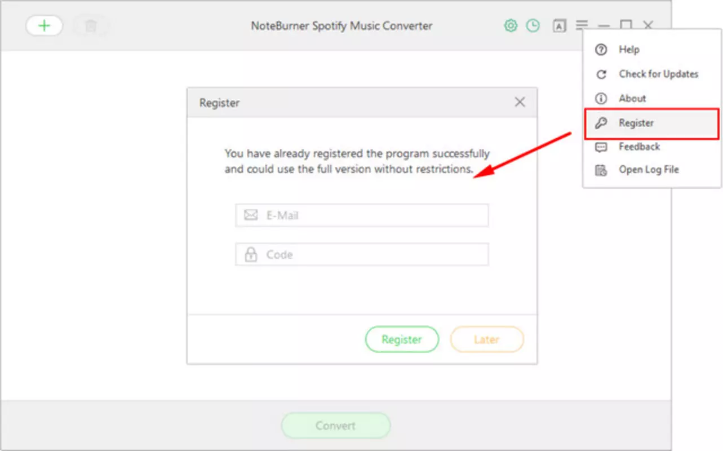The image size is (723, 451).
Task: Click the green Register button in dialog
Action: point(402,339)
